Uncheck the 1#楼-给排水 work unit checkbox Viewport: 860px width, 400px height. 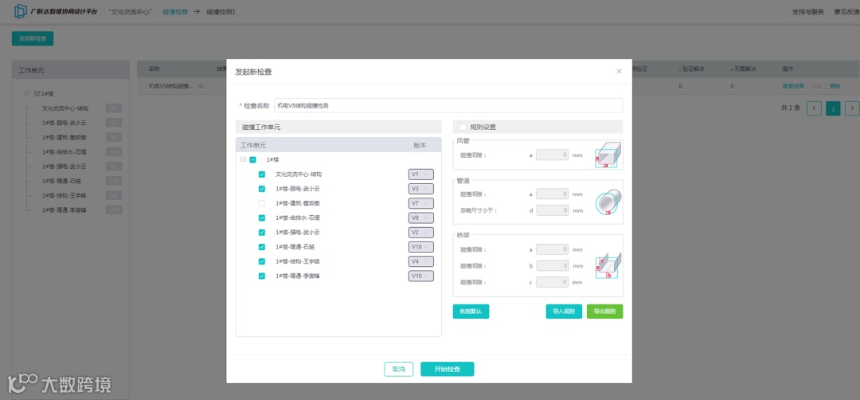262,218
